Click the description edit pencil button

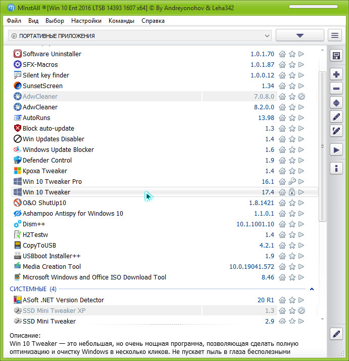tap(336, 334)
